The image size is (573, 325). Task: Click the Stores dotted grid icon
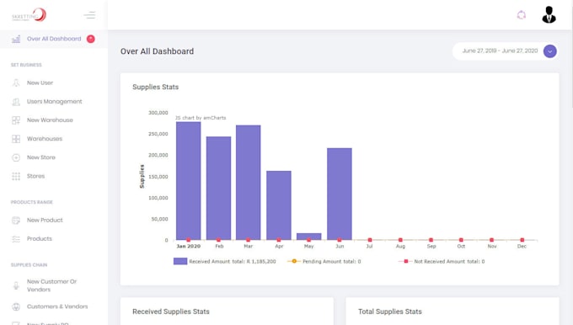tap(16, 176)
